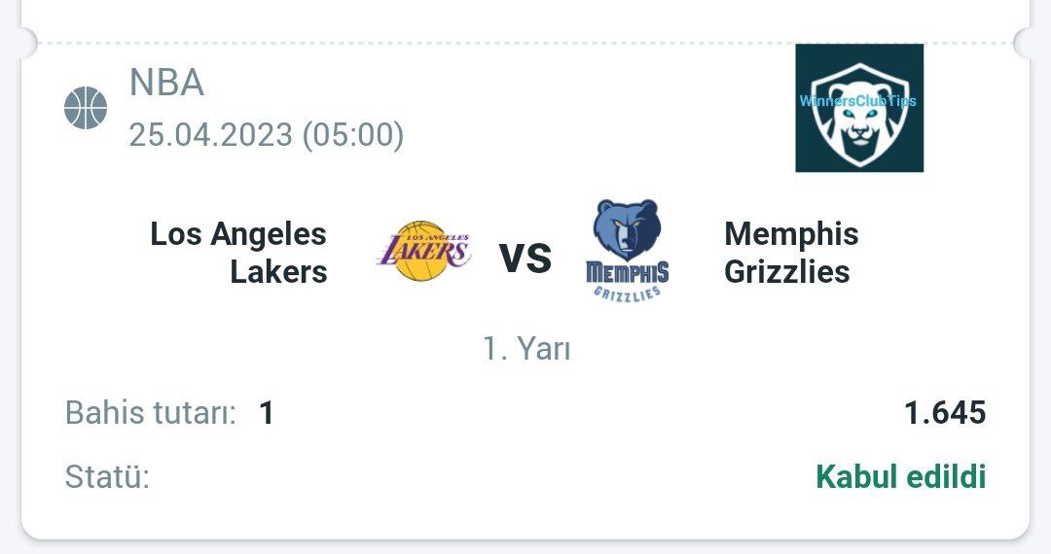
Task: Open the WinnersClubTips lion logo
Action: point(859,108)
